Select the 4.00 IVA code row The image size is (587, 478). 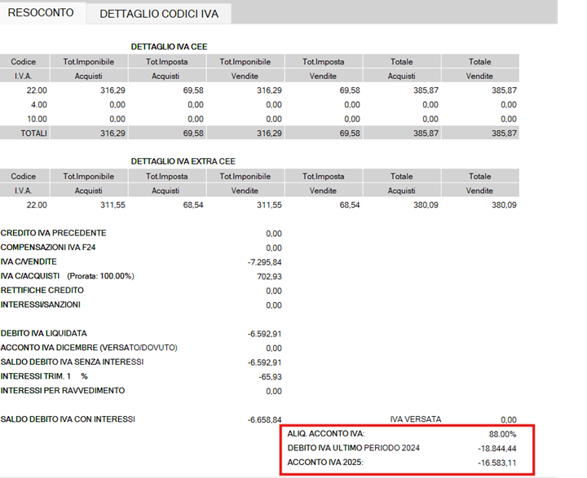37,104
